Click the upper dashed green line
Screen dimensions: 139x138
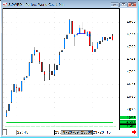tap(61, 118)
